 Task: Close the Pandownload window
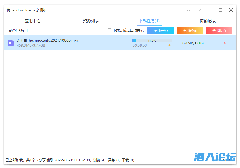tap(231, 10)
